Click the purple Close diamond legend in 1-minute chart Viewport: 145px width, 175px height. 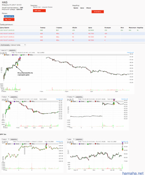(x=13, y=55)
